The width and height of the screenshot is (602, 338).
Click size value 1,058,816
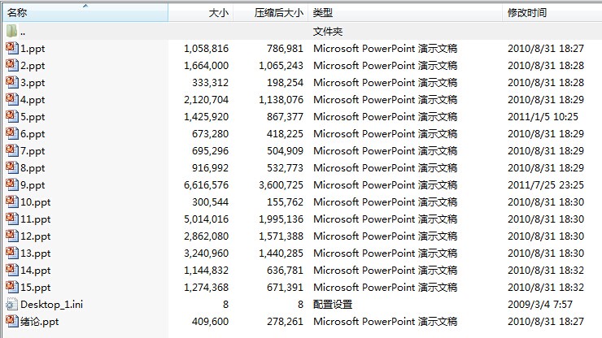206,48
